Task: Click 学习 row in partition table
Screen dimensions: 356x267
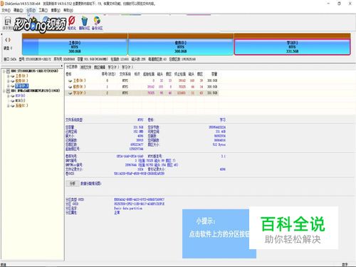Action: 142,93
